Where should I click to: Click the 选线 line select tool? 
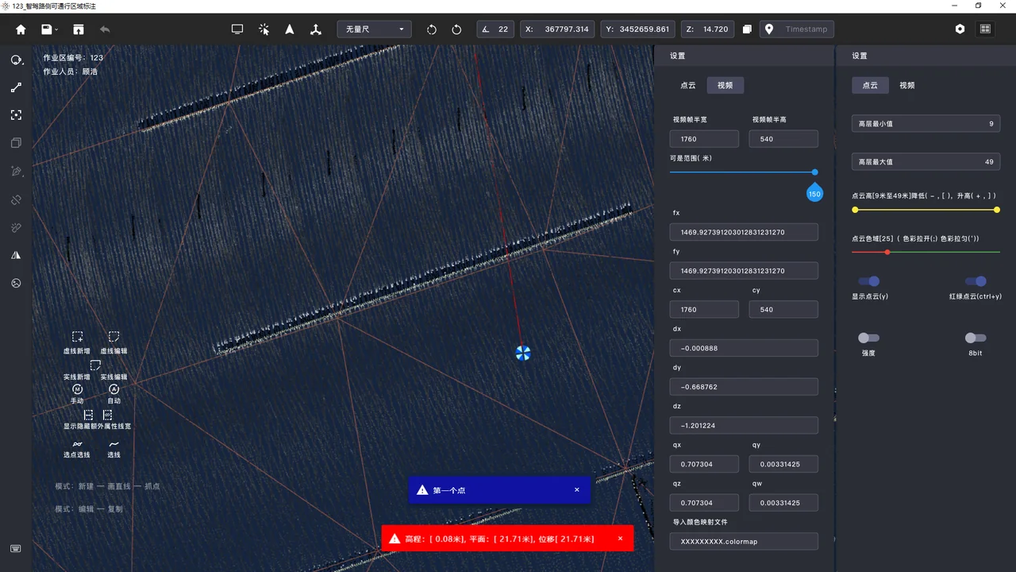(x=114, y=449)
